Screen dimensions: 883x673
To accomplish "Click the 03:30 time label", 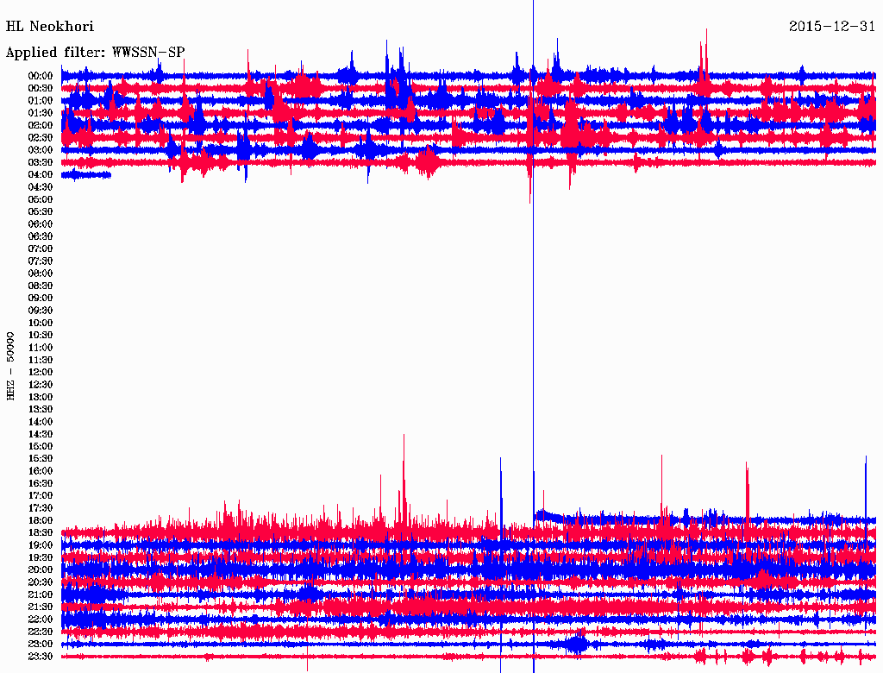I will tap(41, 162).
